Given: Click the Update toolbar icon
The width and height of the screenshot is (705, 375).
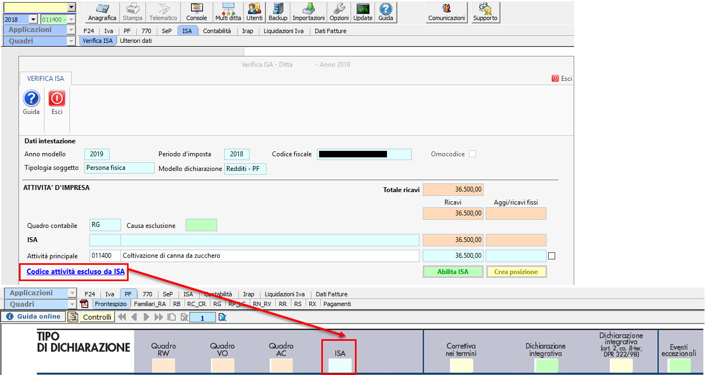Looking at the screenshot, I should click(363, 12).
